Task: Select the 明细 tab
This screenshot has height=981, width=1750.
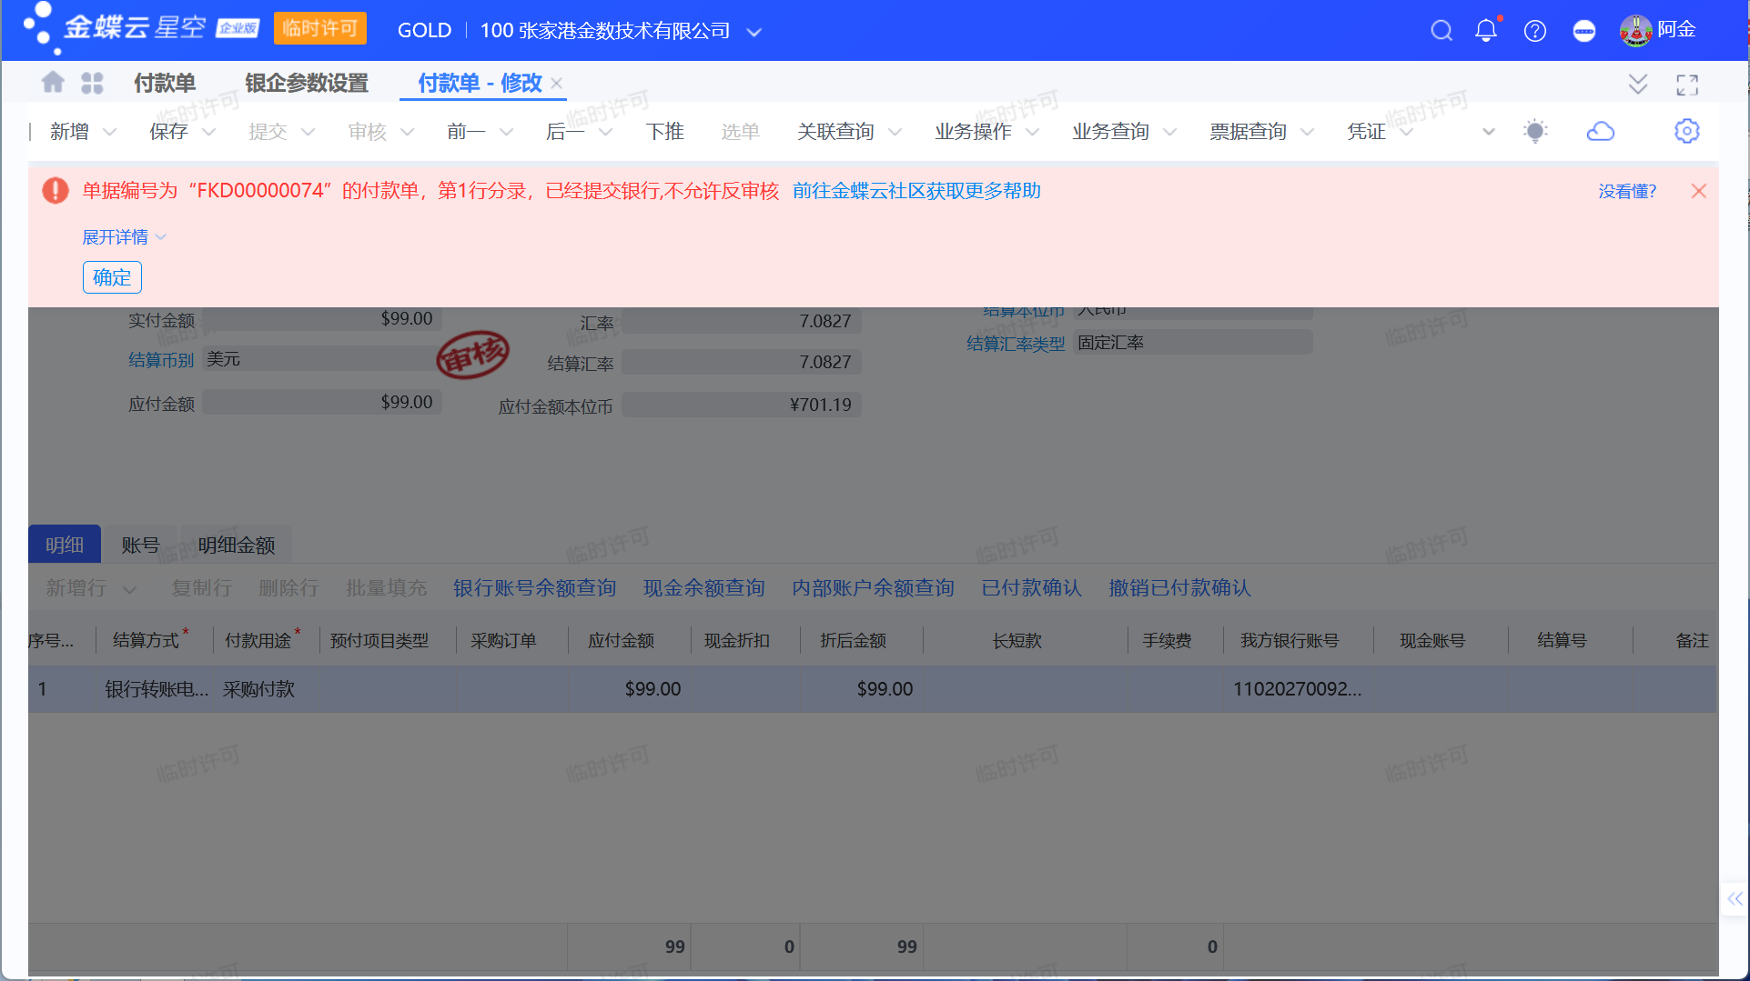Action: pyautogui.click(x=65, y=545)
